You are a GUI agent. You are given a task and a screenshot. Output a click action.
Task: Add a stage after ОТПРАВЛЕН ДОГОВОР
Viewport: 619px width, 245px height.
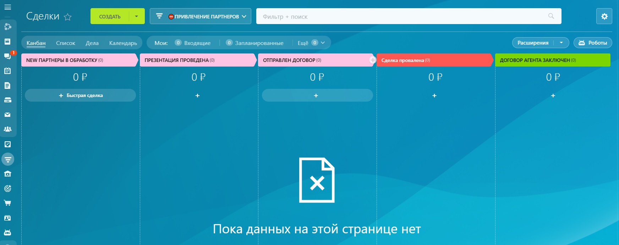[x=372, y=60]
